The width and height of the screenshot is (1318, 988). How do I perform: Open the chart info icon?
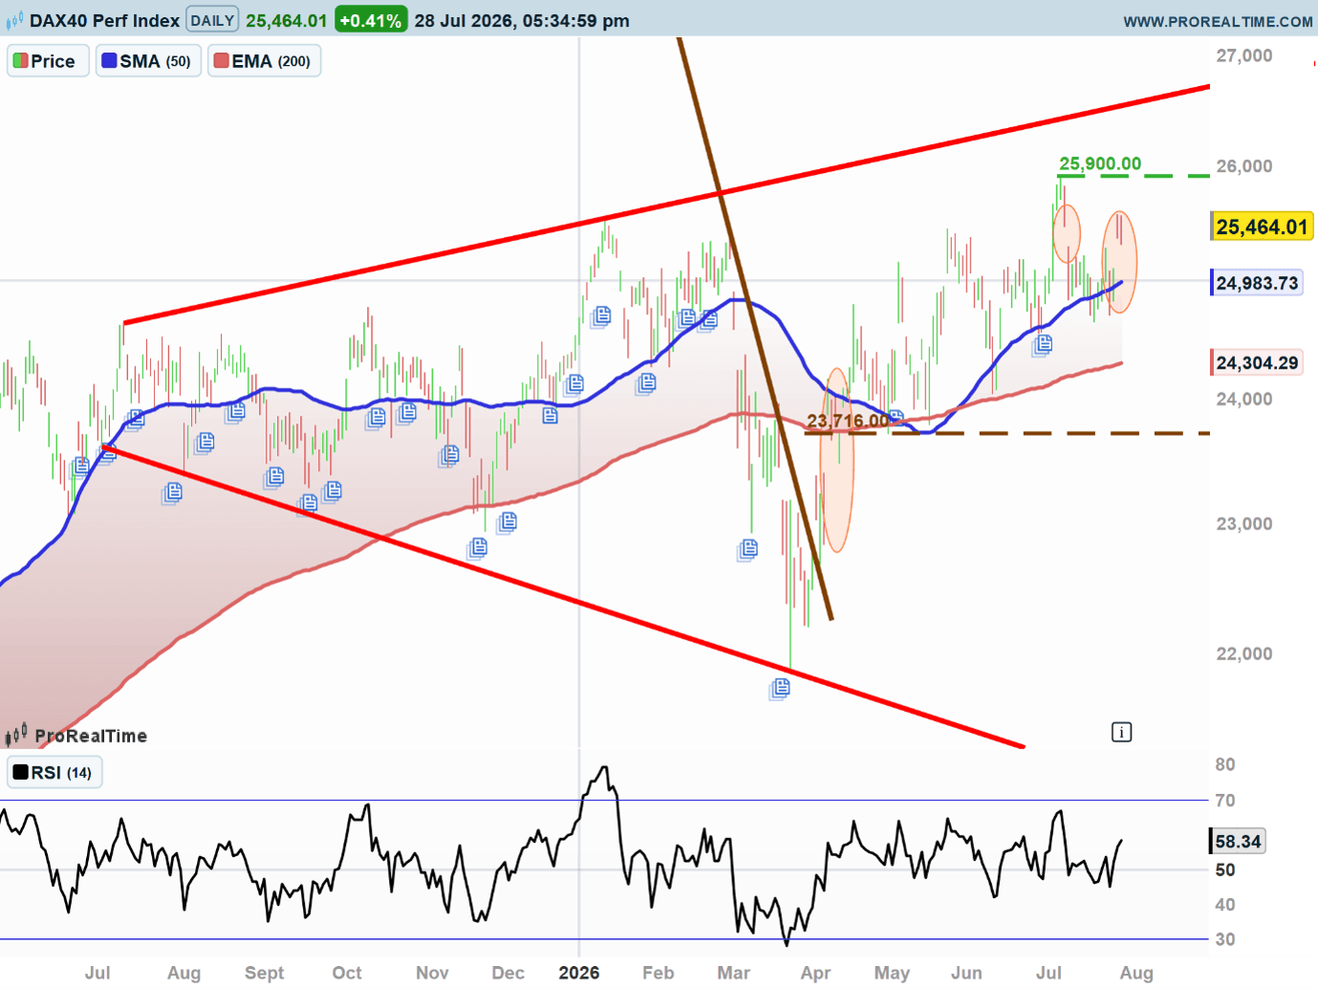tap(1121, 732)
